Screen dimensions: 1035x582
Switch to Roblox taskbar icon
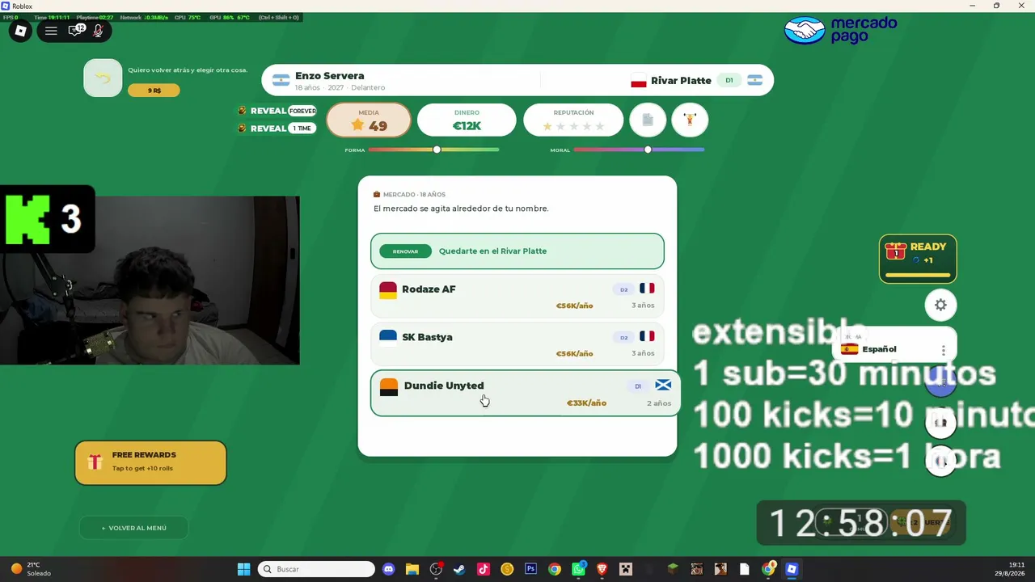(792, 569)
